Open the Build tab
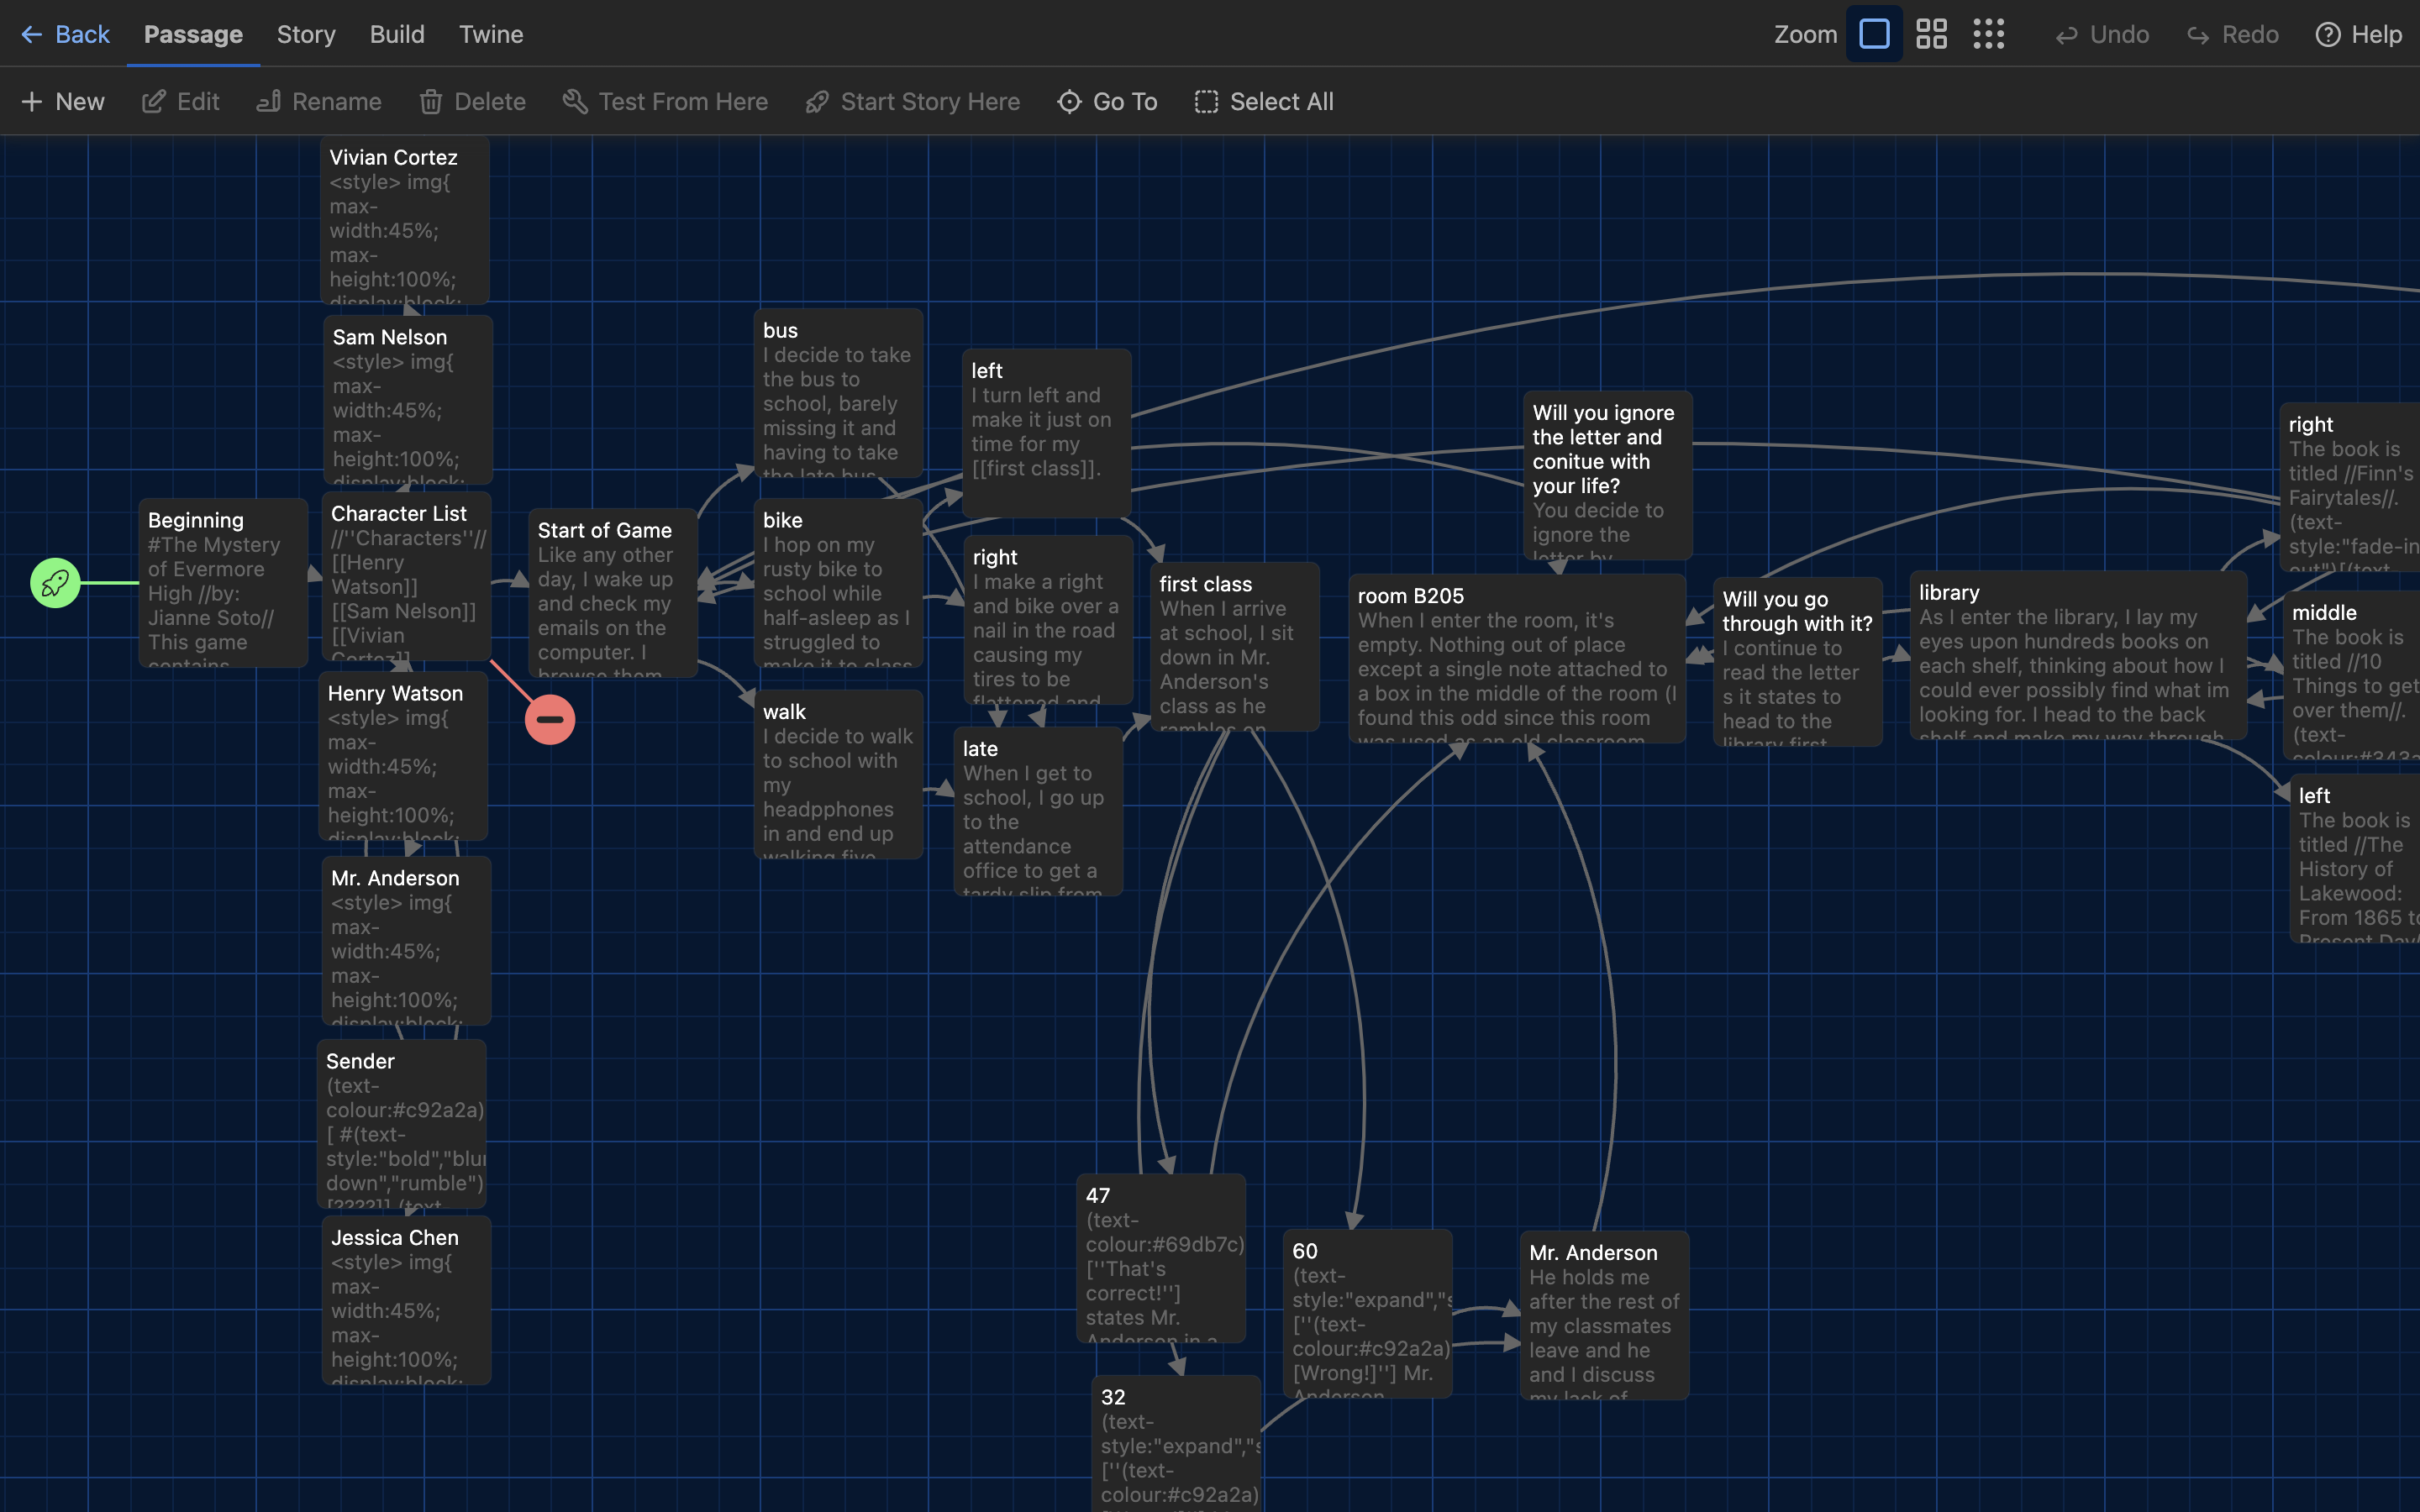The image size is (2420, 1512). click(x=396, y=33)
